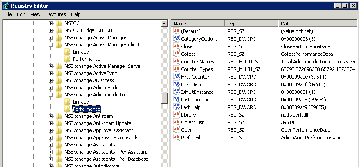359x167 pixels.
Task: Expand MSExchange Approval Assistant key
Action: (50, 130)
